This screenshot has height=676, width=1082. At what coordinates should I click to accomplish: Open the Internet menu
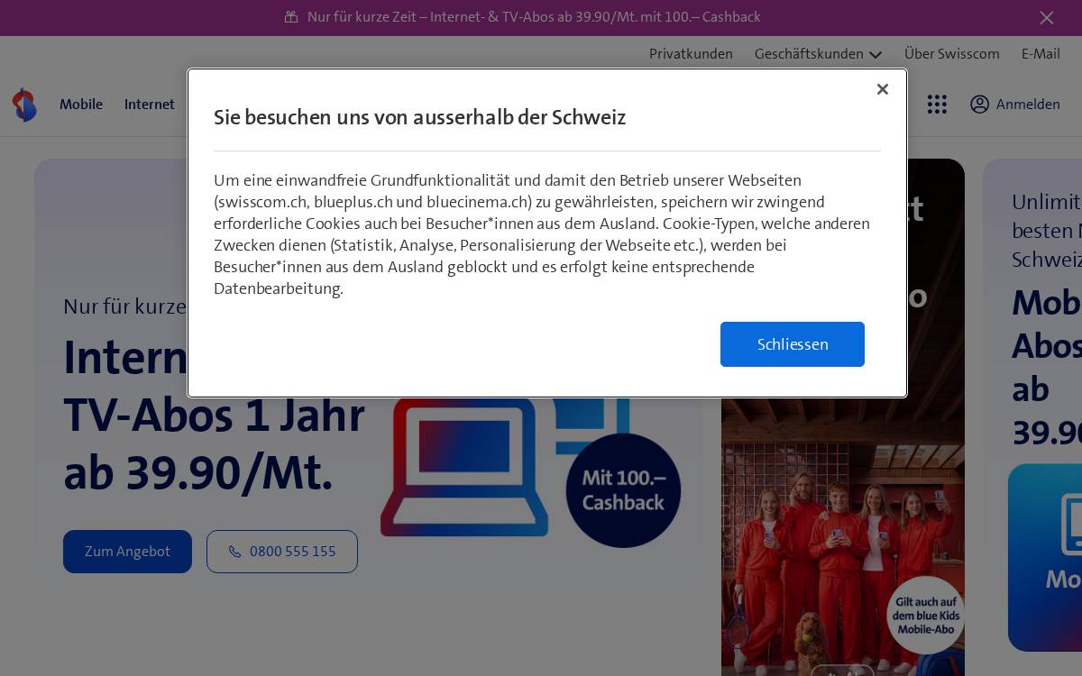(150, 105)
